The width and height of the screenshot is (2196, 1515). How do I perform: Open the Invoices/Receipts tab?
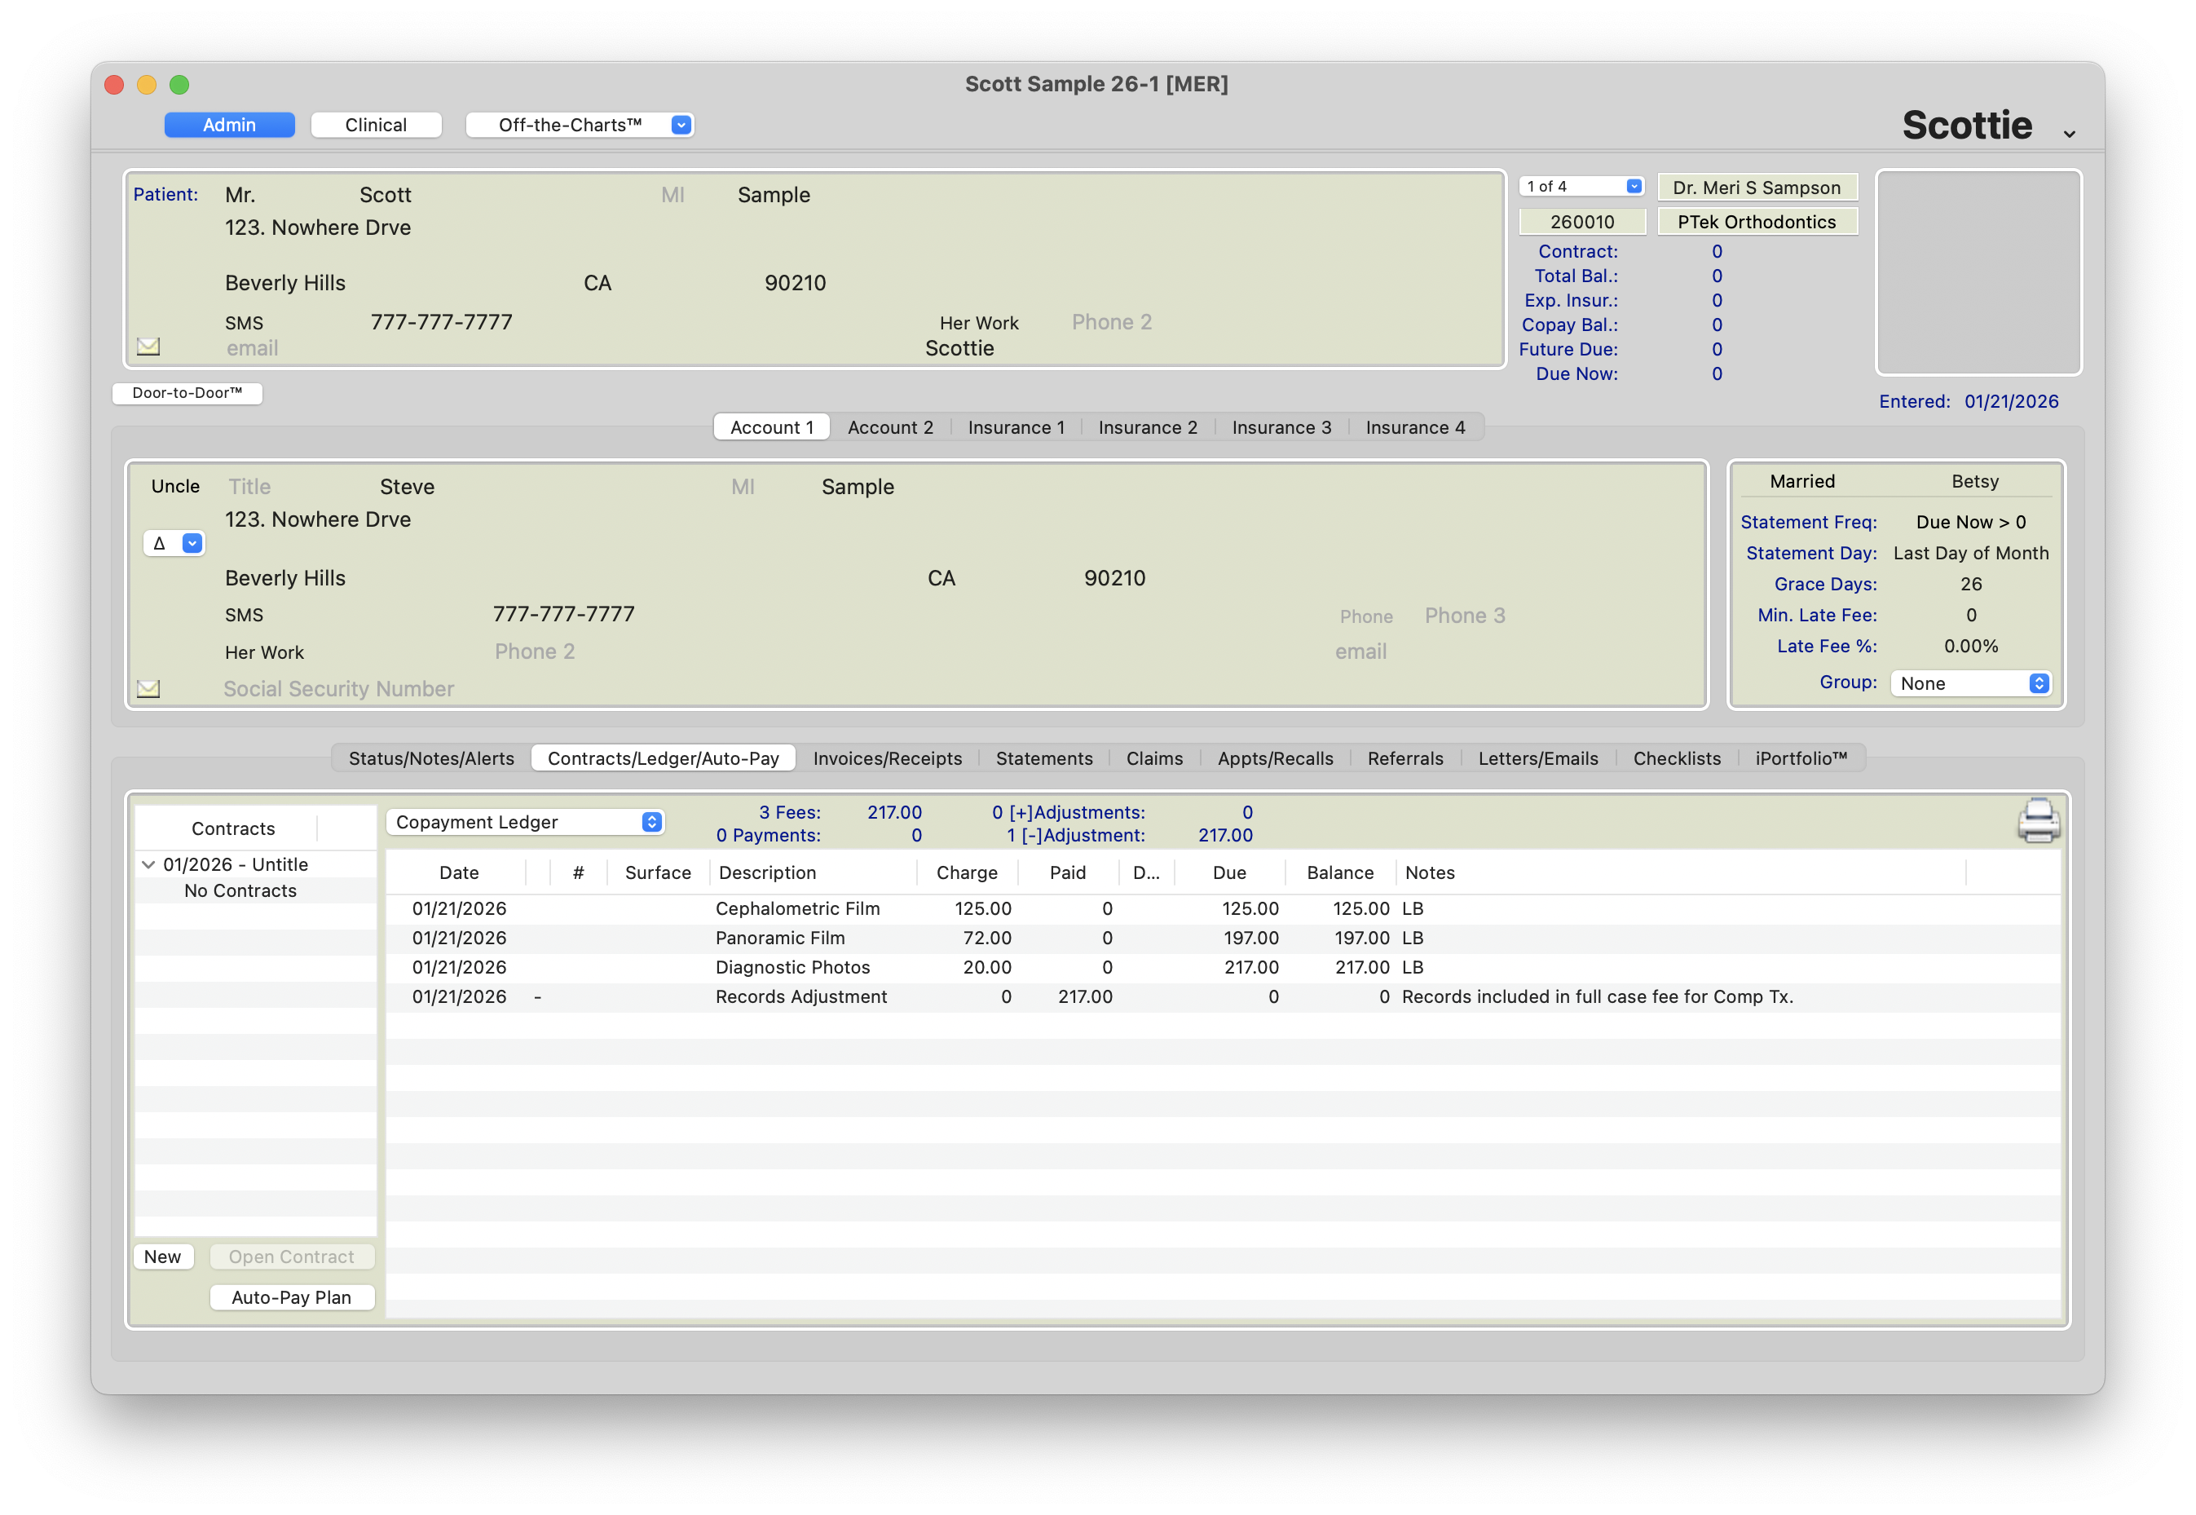(886, 758)
